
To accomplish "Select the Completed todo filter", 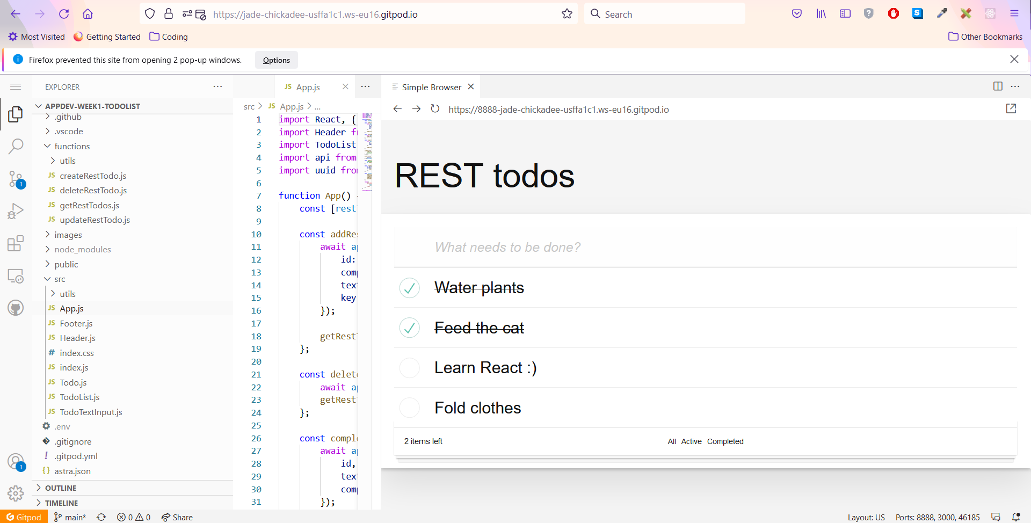I will [x=725, y=441].
